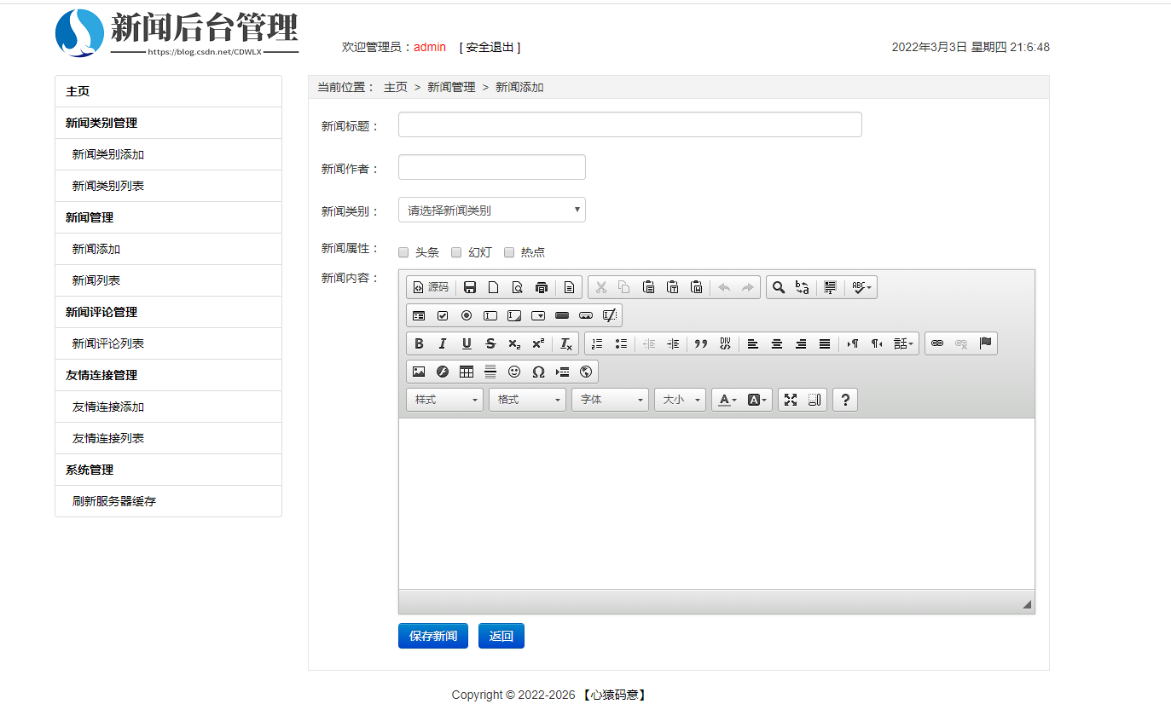Insert a table via the table icon
Image resolution: width=1171 pixels, height=727 pixels.
467,371
